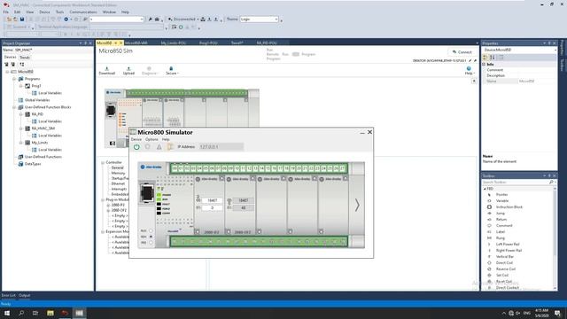The image size is (567, 319).
Task: Open Trends tab in Project Organizer
Action: pyautogui.click(x=25, y=57)
